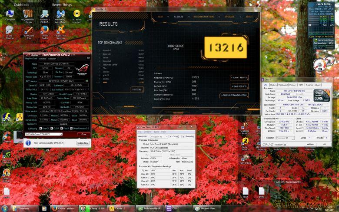
Task: Open the Mainboard tab in CPU-Z
Action: coord(283,85)
